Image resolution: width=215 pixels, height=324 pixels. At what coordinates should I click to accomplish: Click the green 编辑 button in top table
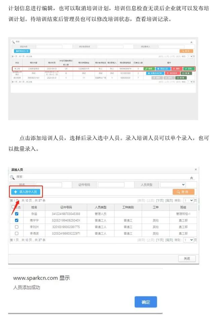(x=149, y=69)
